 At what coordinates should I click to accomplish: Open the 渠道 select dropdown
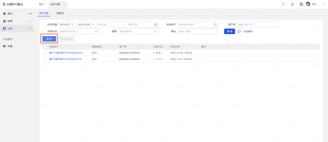click(x=138, y=31)
